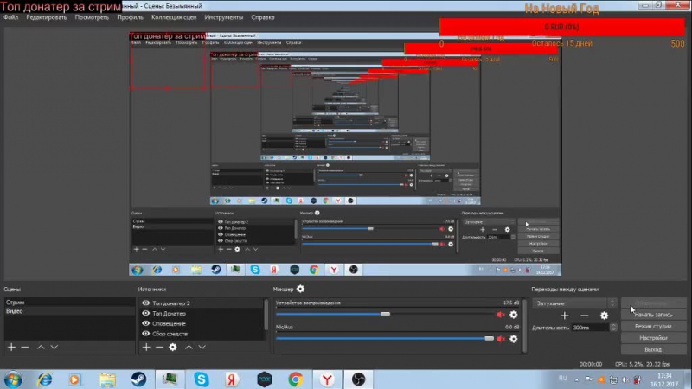Launch Internet Explorer from taskbar

click(45, 379)
